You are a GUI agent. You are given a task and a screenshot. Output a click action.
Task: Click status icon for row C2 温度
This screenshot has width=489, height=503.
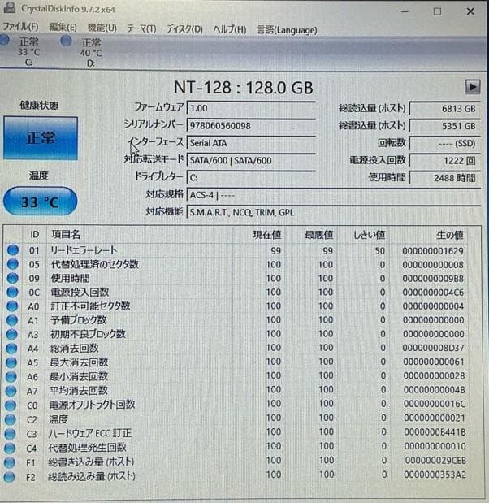tap(11, 419)
